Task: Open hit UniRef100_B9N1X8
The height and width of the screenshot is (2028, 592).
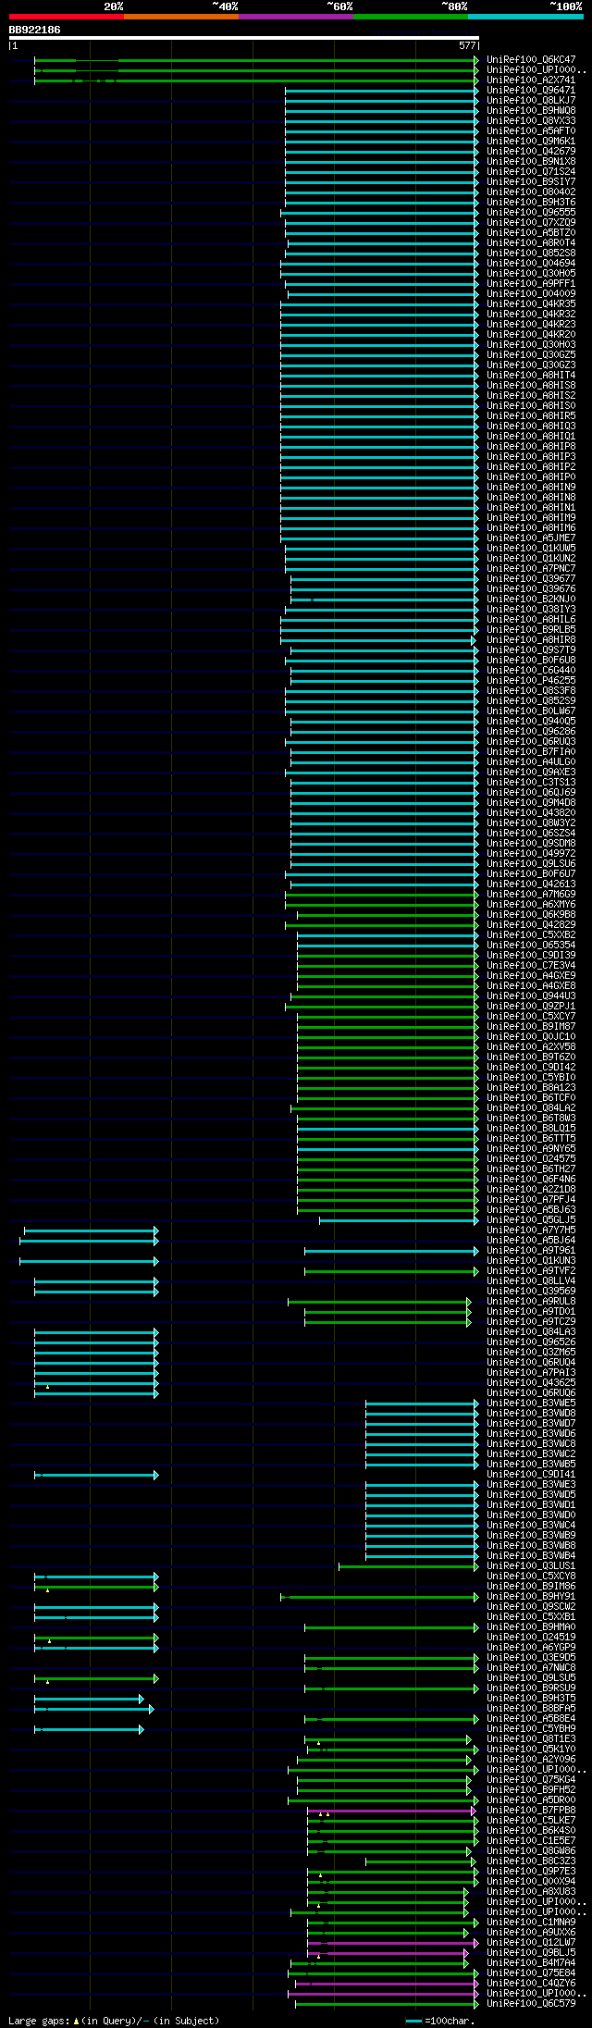Action: click(531, 162)
